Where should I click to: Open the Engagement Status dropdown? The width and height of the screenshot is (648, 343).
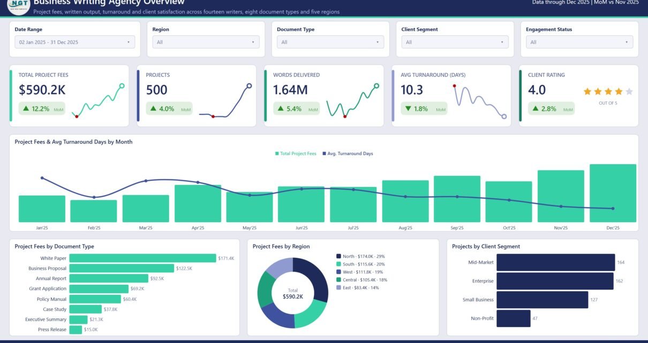(579, 42)
